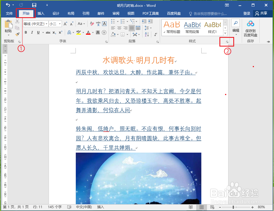Select the Format Painter brush

17,34
